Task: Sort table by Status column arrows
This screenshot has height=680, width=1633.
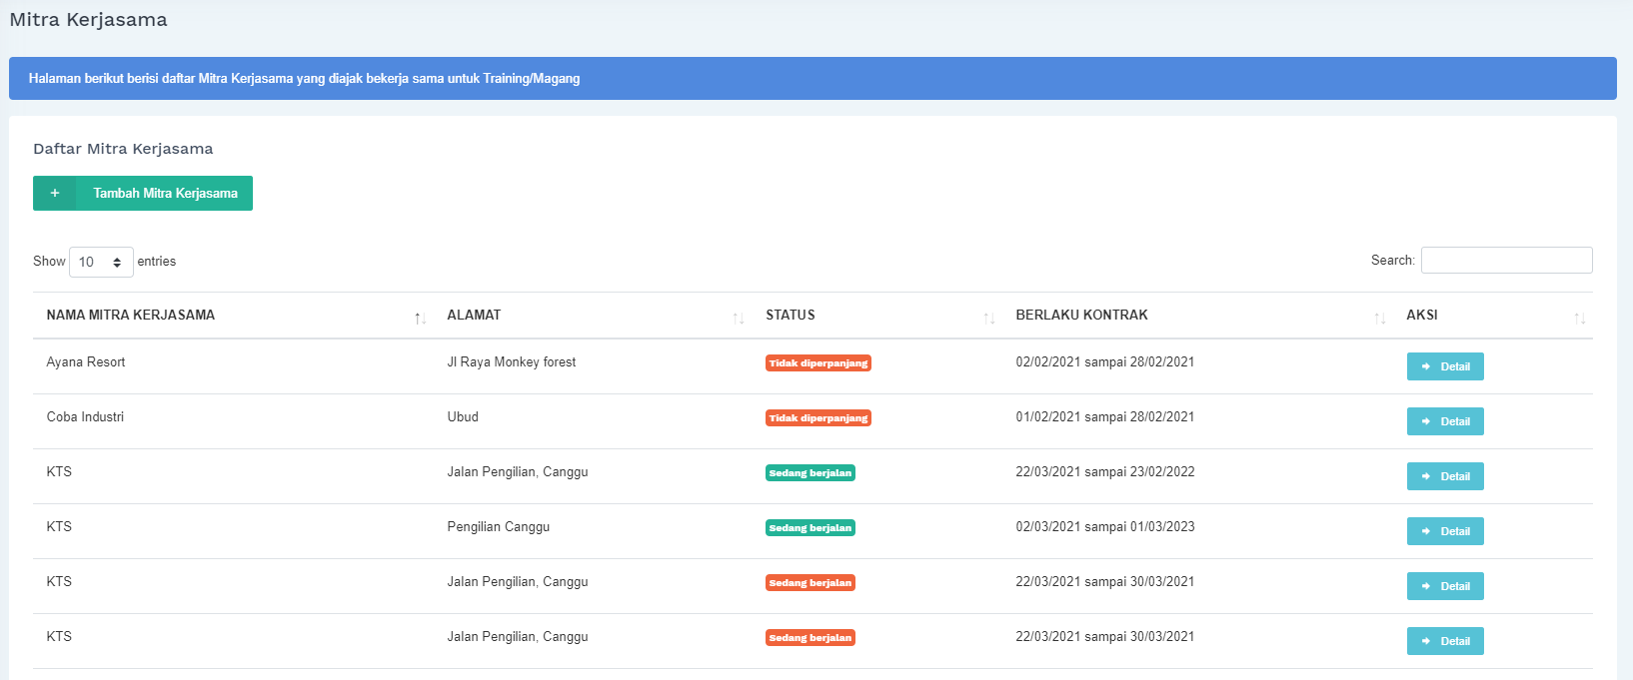Action: pyautogui.click(x=988, y=318)
